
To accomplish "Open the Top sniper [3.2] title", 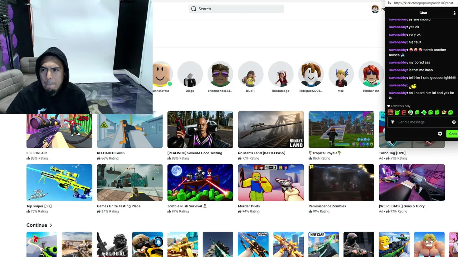I will pyautogui.click(x=39, y=206).
